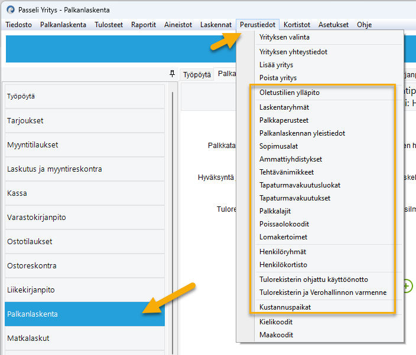This screenshot has width=416, height=355.
Task: Click the green plus circle icon
Action: pyautogui.click(x=407, y=286)
